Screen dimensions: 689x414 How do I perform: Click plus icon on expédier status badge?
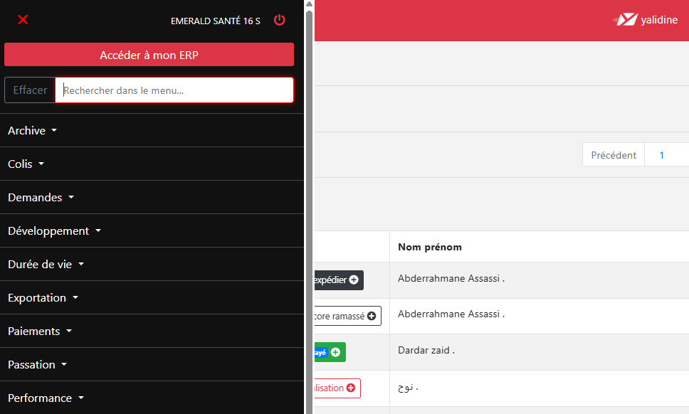coord(354,280)
